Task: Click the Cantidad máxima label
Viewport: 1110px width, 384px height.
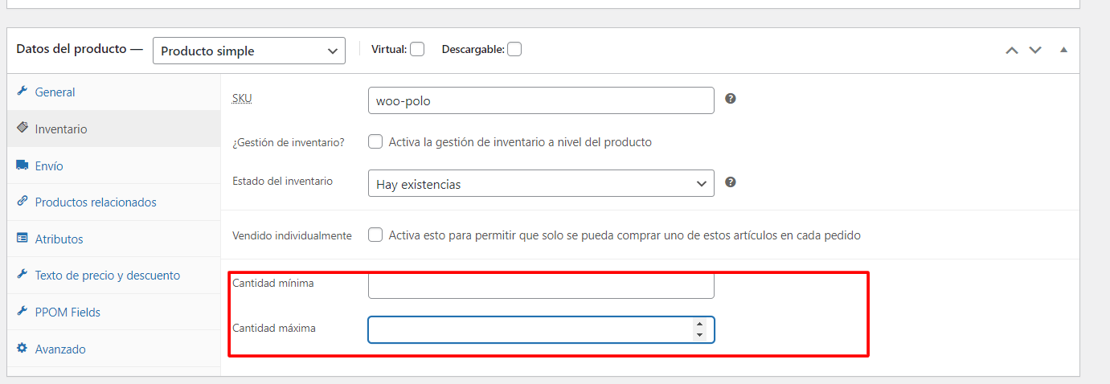Action: 274,328
